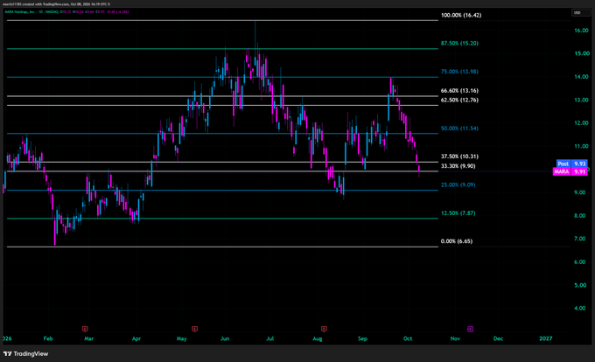The width and height of the screenshot is (595, 362).
Task: Click Mar on the time axis
Action: (88, 338)
